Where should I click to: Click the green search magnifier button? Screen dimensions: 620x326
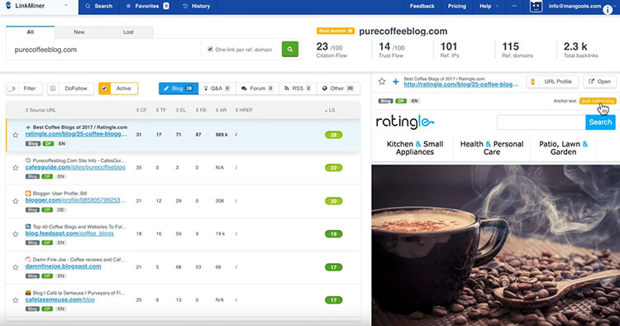(x=290, y=50)
